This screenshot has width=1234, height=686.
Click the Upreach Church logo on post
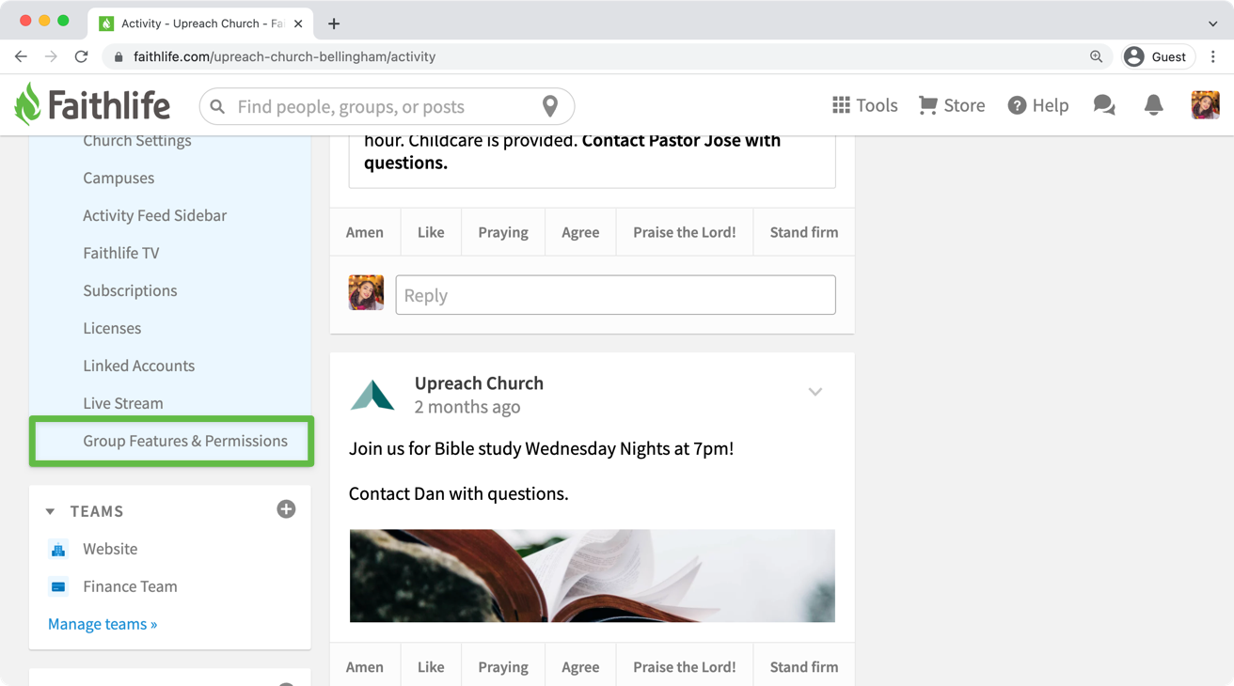coord(372,395)
